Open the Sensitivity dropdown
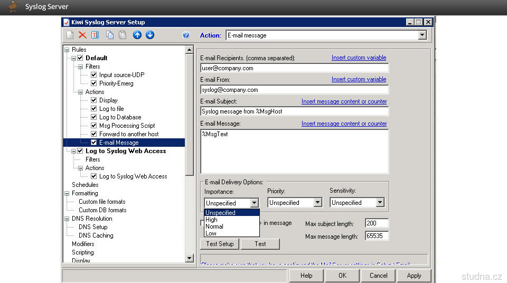507x283 pixels. (380, 203)
